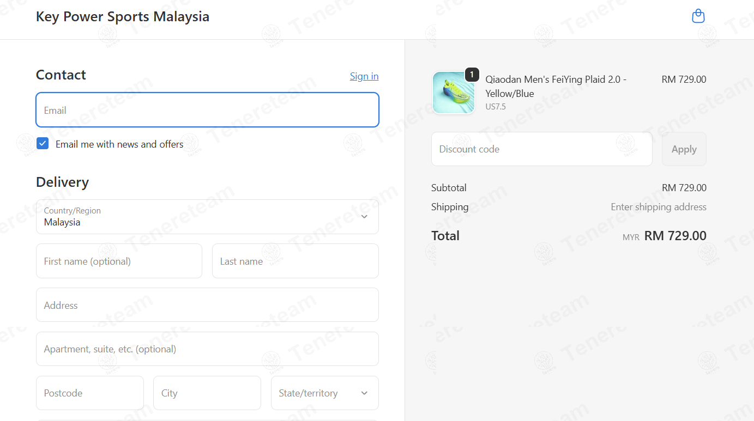Click into the Address field
Screen dimensions: 754x421
[x=207, y=305]
